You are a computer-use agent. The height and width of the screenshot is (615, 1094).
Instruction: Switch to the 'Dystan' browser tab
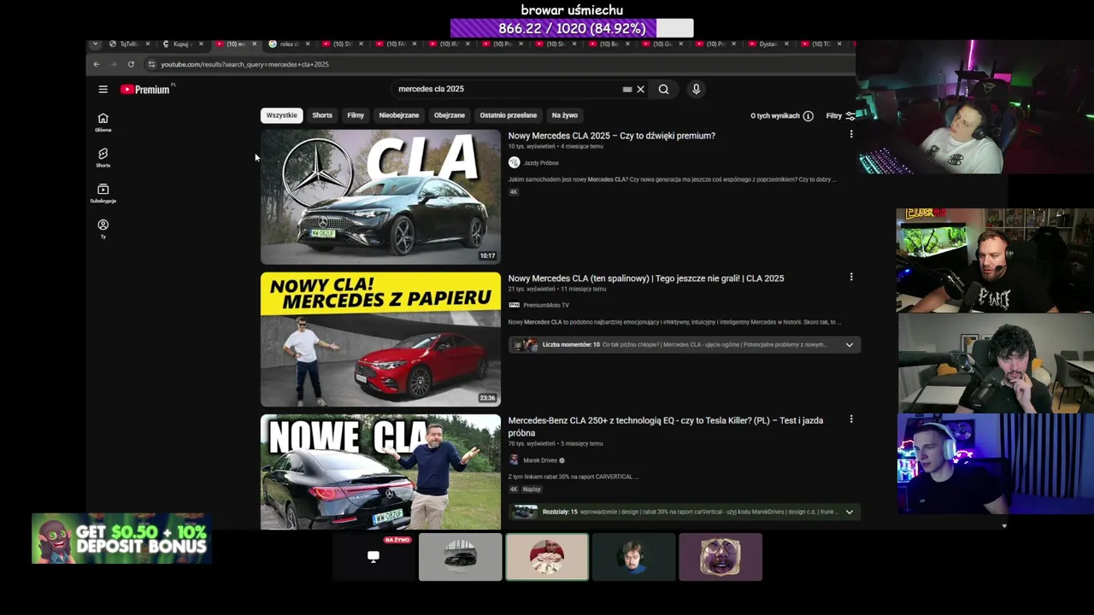pos(767,44)
